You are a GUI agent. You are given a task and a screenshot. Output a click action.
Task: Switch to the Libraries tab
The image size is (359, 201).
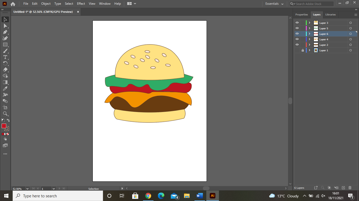330,15
